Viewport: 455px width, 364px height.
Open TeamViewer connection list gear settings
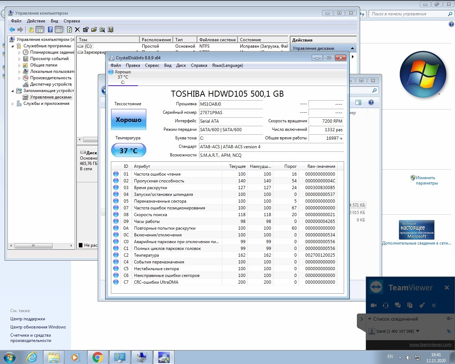[449, 318]
